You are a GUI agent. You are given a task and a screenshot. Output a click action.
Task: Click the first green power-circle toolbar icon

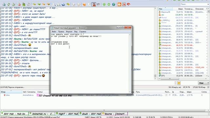[x=104, y=4]
